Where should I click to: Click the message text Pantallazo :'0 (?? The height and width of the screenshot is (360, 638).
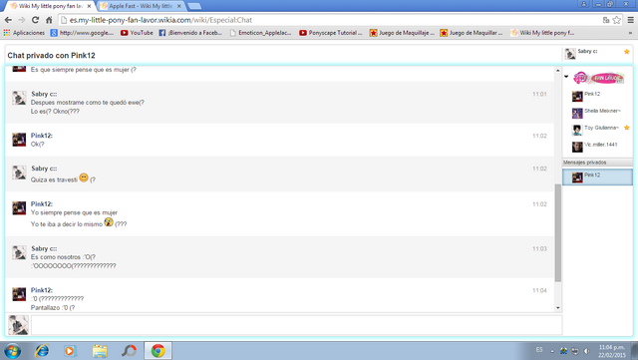53,307
